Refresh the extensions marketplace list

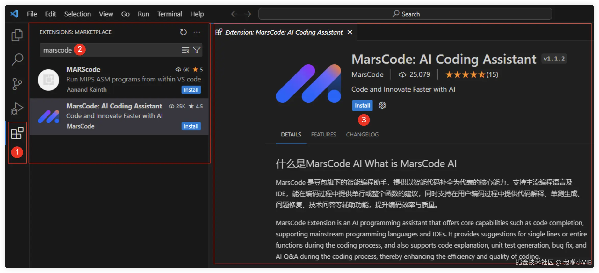pos(183,32)
